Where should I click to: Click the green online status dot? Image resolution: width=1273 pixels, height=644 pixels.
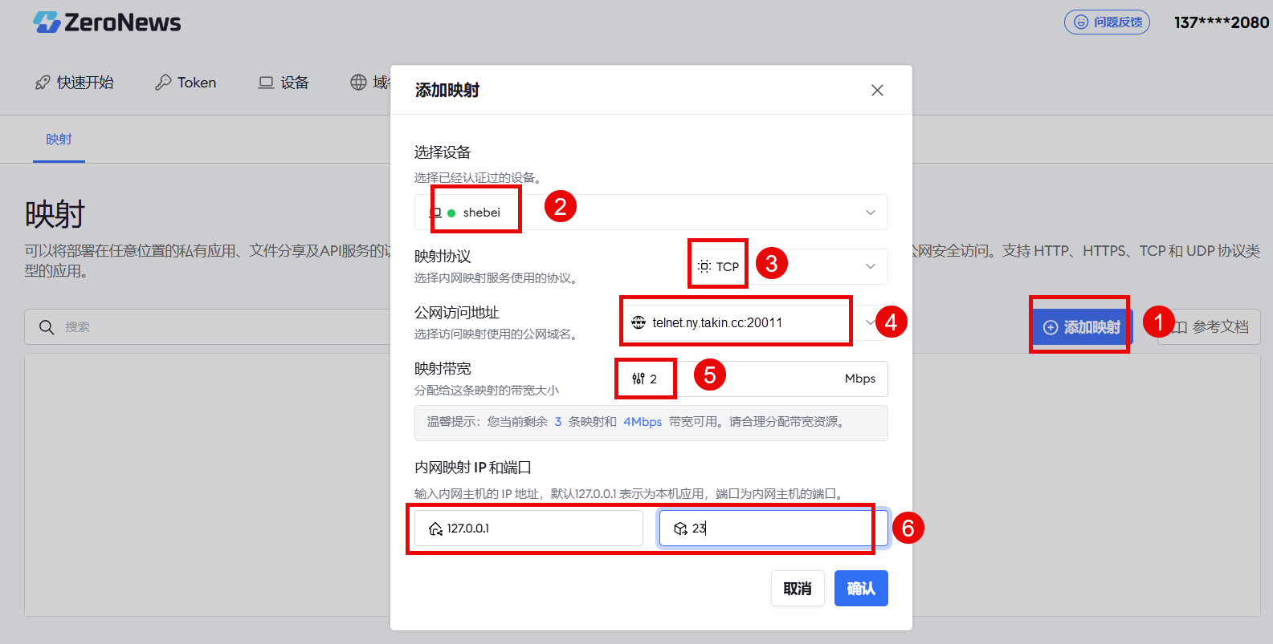click(x=451, y=213)
